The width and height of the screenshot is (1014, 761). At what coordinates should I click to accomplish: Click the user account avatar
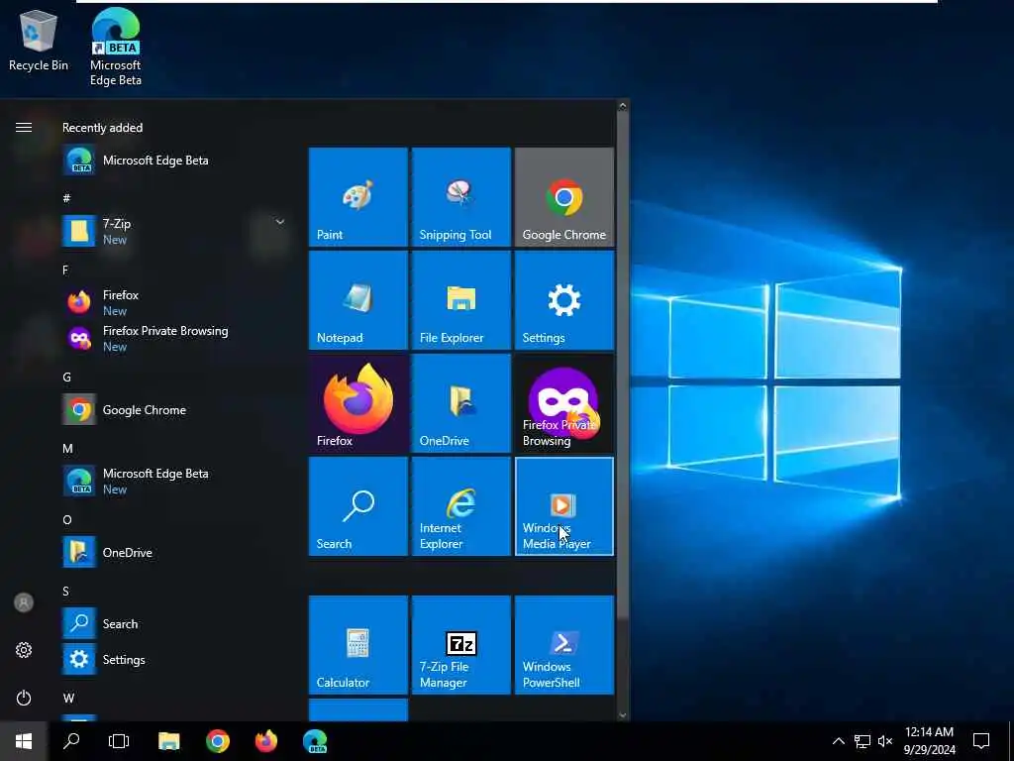click(x=24, y=602)
